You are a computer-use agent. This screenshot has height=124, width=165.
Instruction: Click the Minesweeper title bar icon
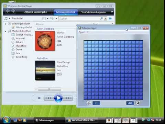[80, 28]
